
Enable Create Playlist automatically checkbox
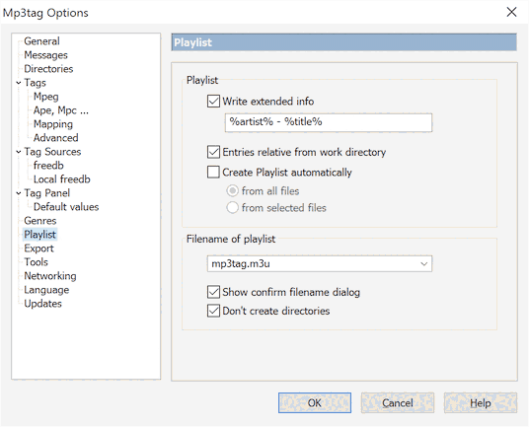213,172
